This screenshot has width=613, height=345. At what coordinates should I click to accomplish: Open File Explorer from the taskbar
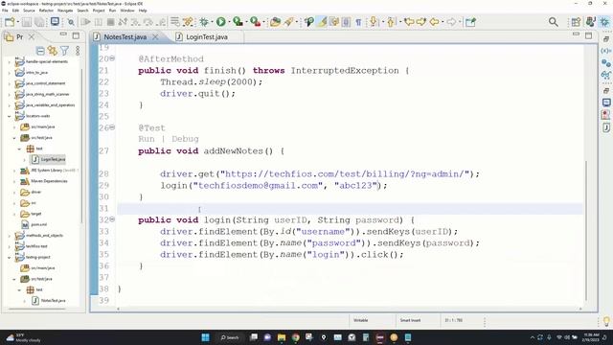click(281, 337)
